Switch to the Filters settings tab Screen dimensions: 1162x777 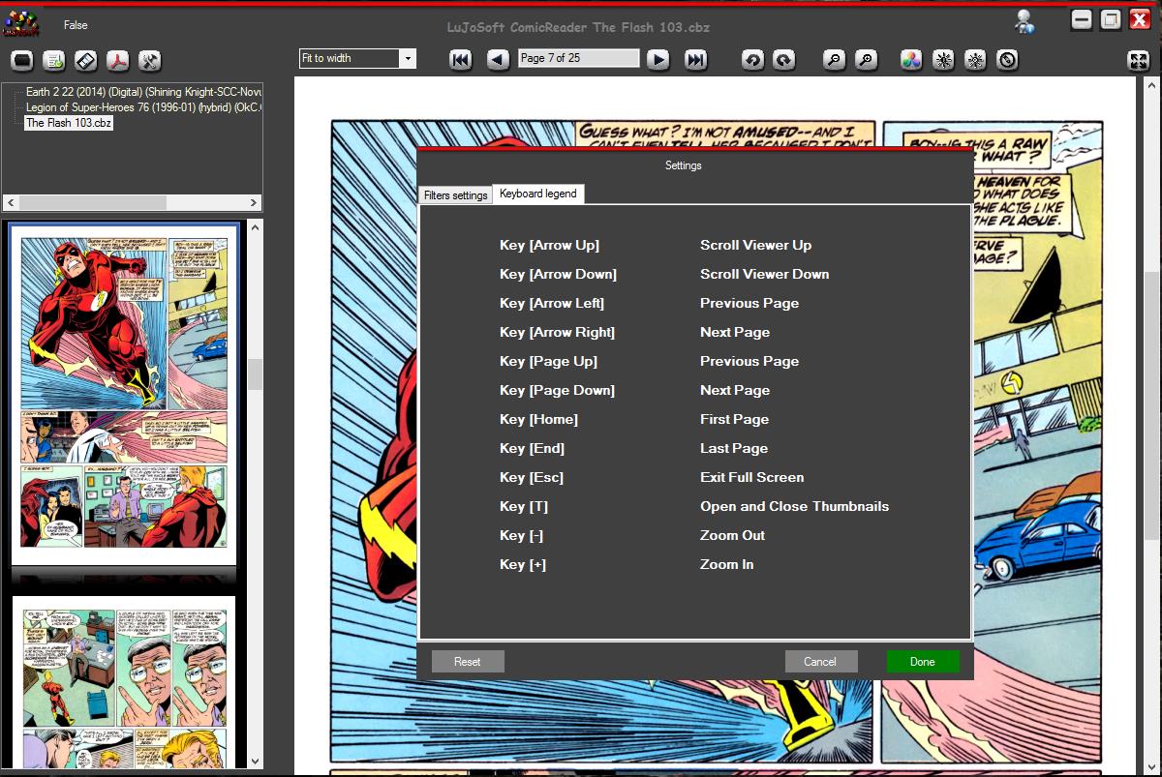click(455, 194)
